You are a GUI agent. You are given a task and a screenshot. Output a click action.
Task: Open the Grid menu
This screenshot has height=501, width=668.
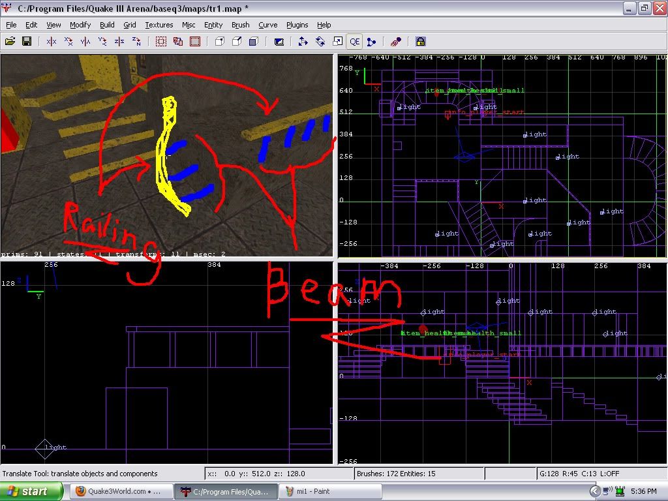[130, 25]
